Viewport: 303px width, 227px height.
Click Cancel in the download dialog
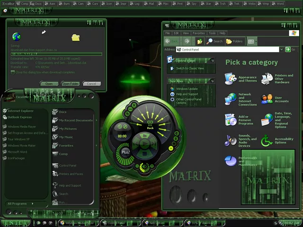[x=91, y=84]
